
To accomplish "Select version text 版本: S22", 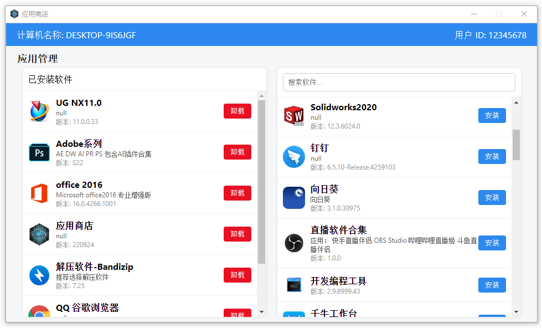I will click(x=69, y=163).
